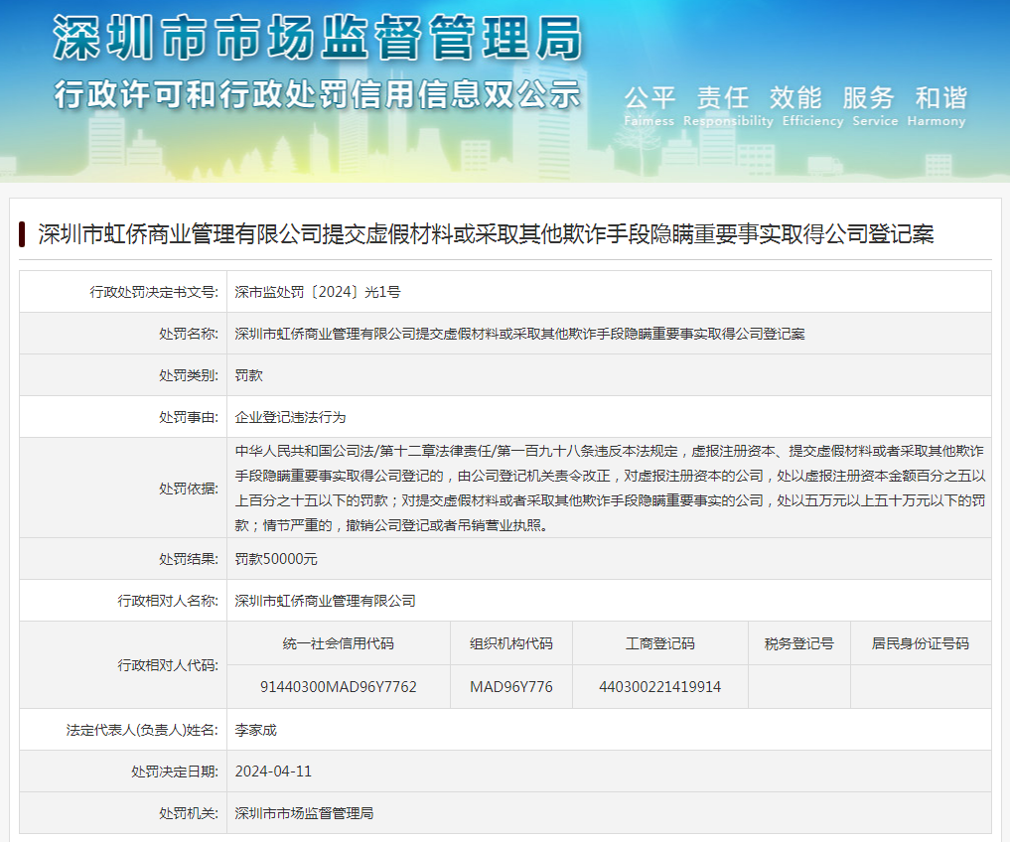Image resolution: width=1010 pixels, height=842 pixels.
Task: Click the 行政许可和行政处罚信用信息双公示 subtitle
Action: click(318, 94)
